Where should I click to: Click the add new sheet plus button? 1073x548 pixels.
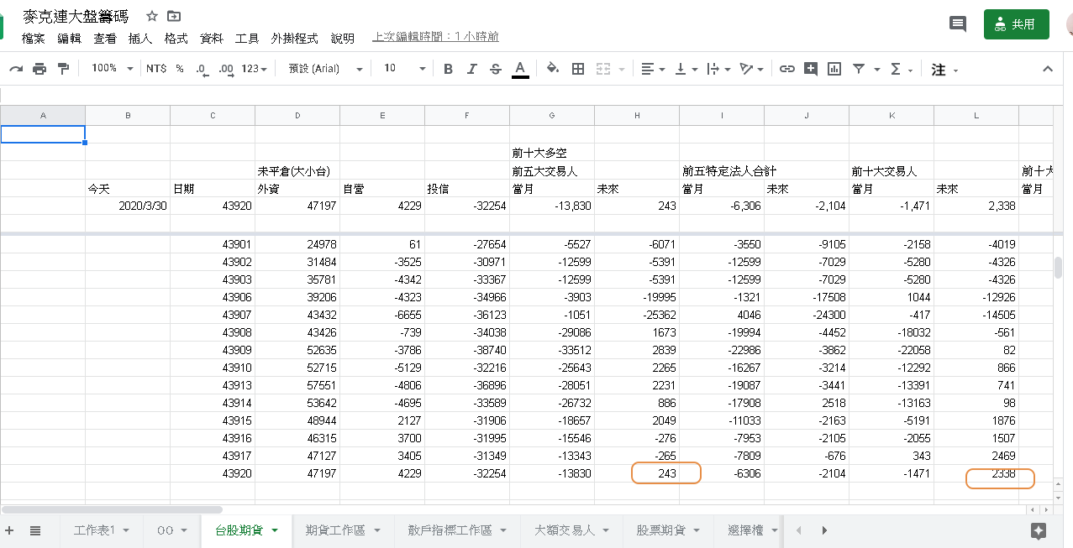[10, 530]
